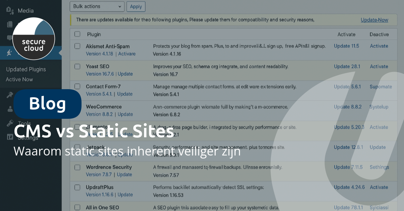
Task: Open Tools via the wrench icon
Action: (9, 122)
